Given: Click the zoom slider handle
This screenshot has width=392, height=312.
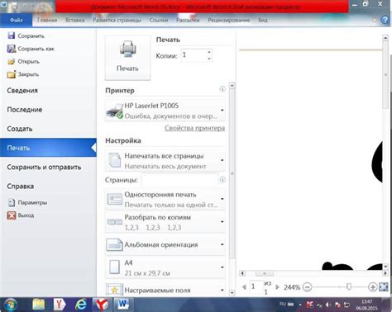Looking at the screenshot, I should pos(349,287).
